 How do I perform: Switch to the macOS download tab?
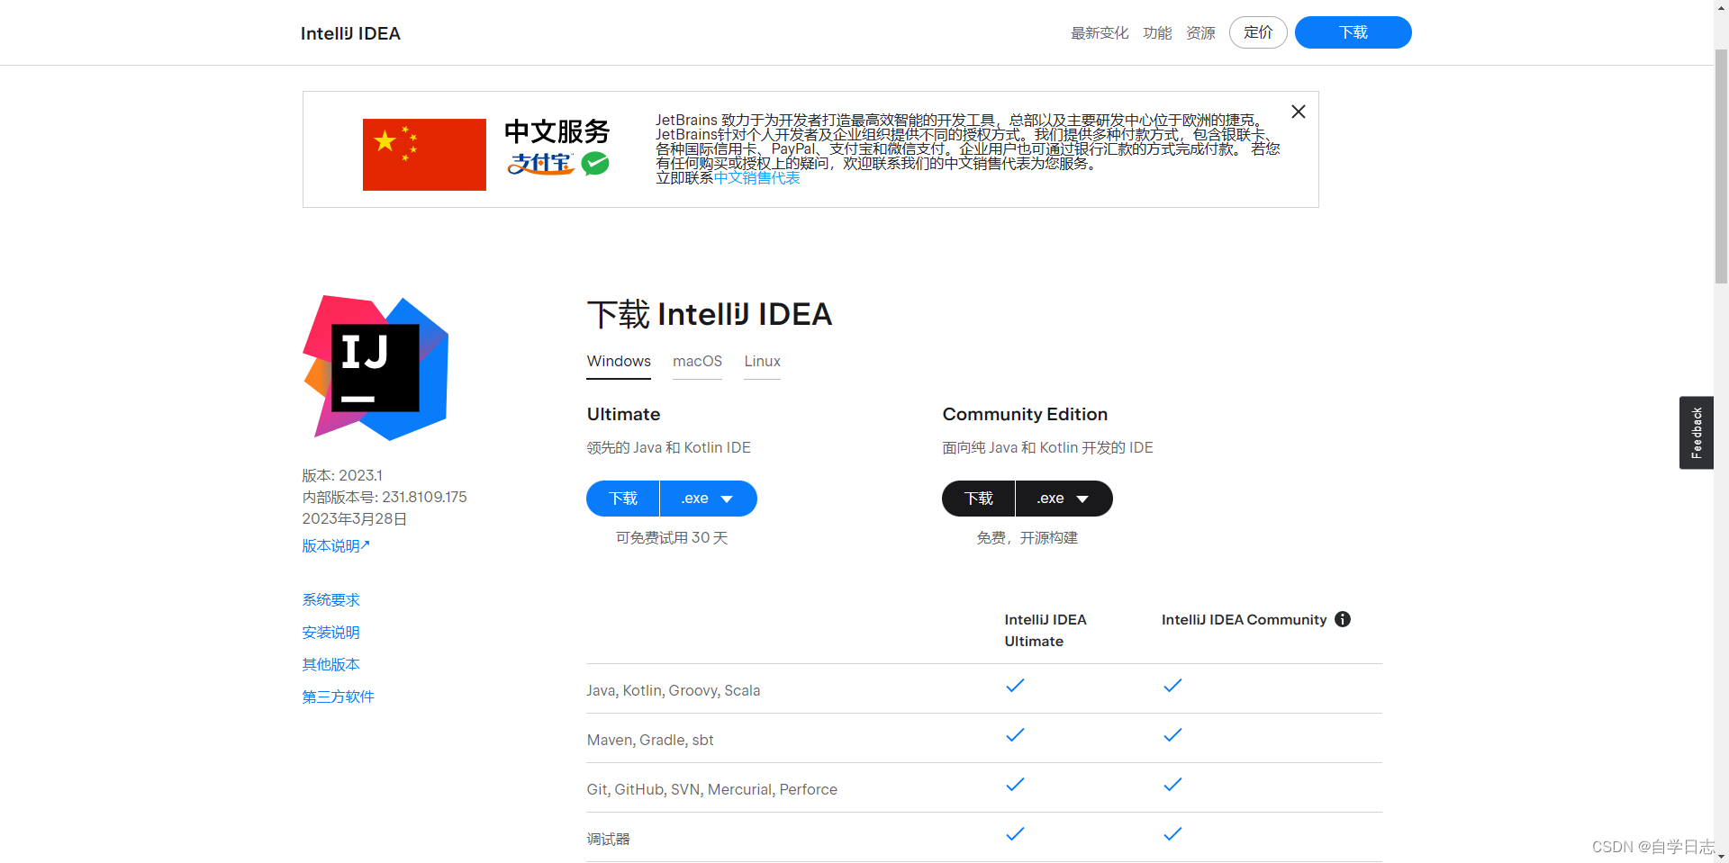coord(697,361)
